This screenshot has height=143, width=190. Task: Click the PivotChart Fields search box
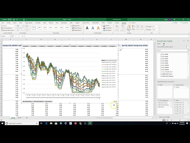click(172, 50)
